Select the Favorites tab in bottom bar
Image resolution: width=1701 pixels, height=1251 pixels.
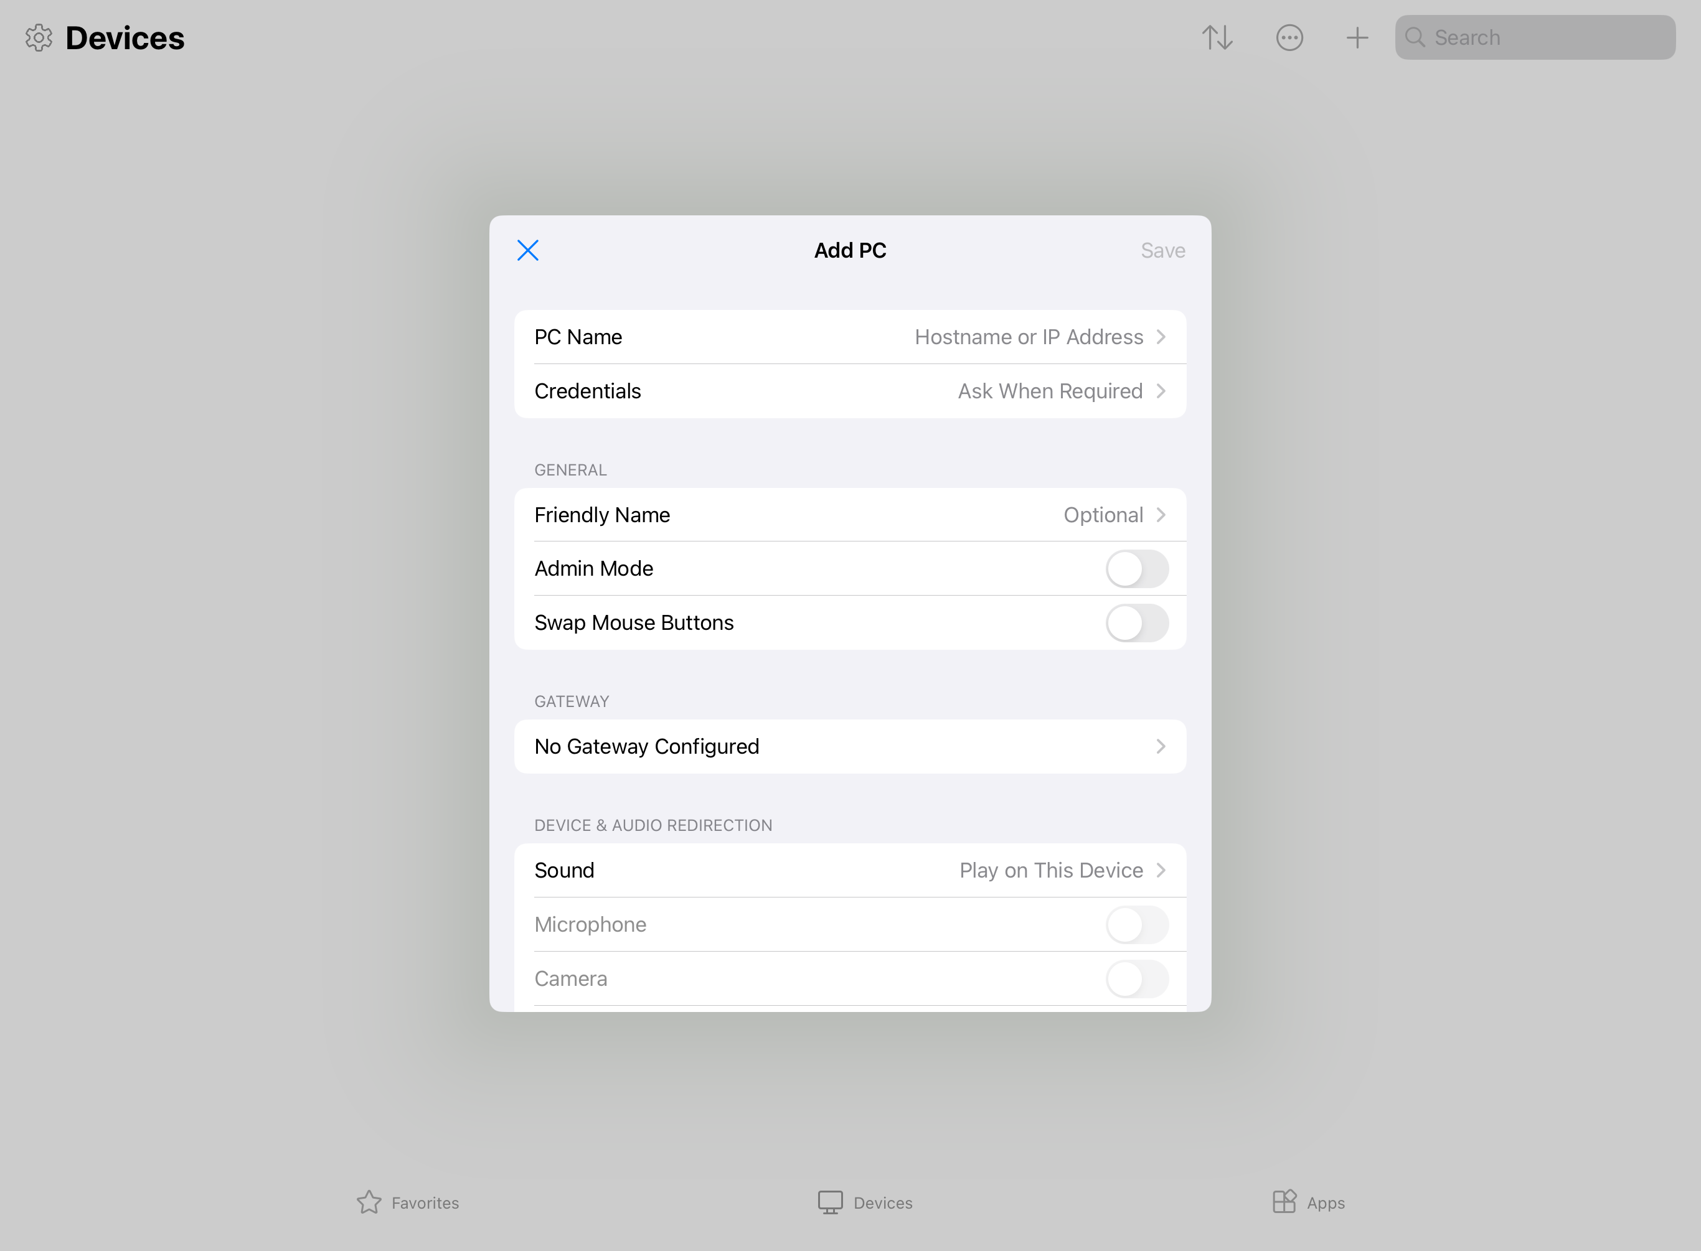coord(408,1202)
